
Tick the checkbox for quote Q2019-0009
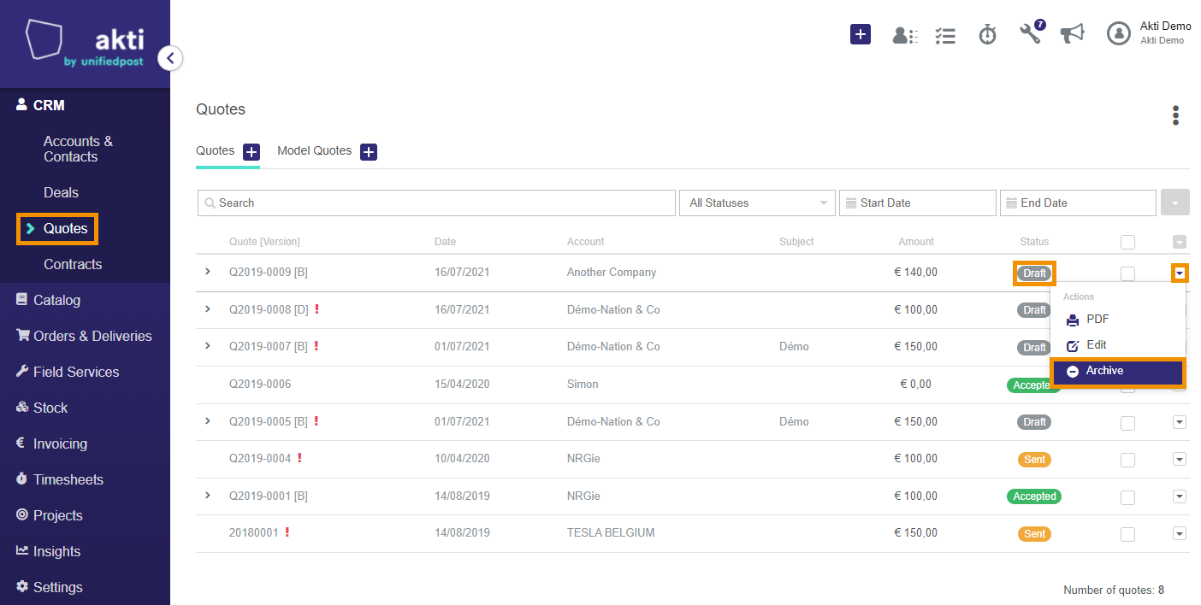[1127, 273]
